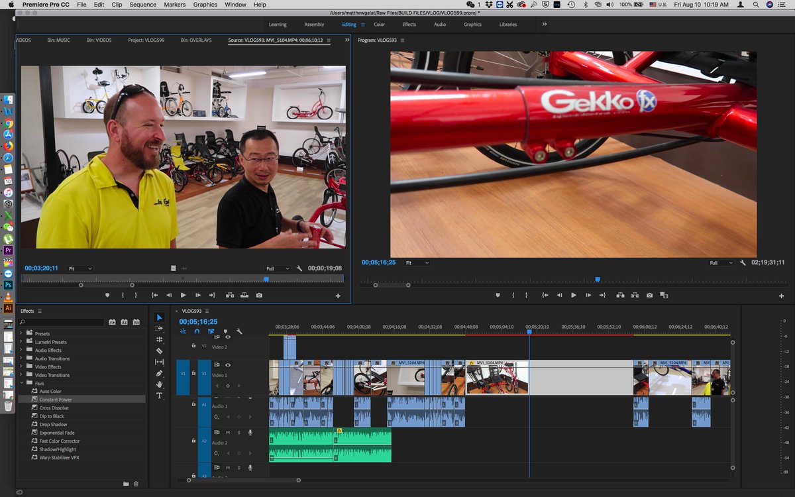Click Comparison View in Program monitor
This screenshot has width=795, height=497.
click(x=663, y=295)
